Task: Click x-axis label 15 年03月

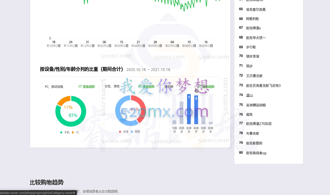Action: pos(121,44)
